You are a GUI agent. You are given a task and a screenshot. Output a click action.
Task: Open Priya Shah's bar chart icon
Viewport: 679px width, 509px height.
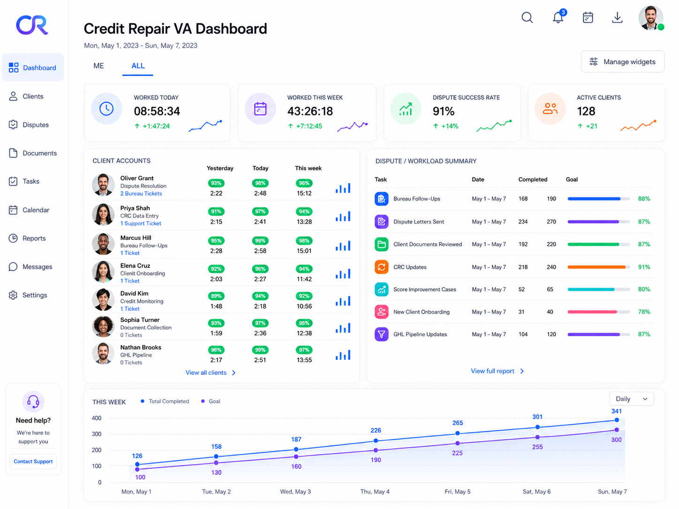[343, 216]
